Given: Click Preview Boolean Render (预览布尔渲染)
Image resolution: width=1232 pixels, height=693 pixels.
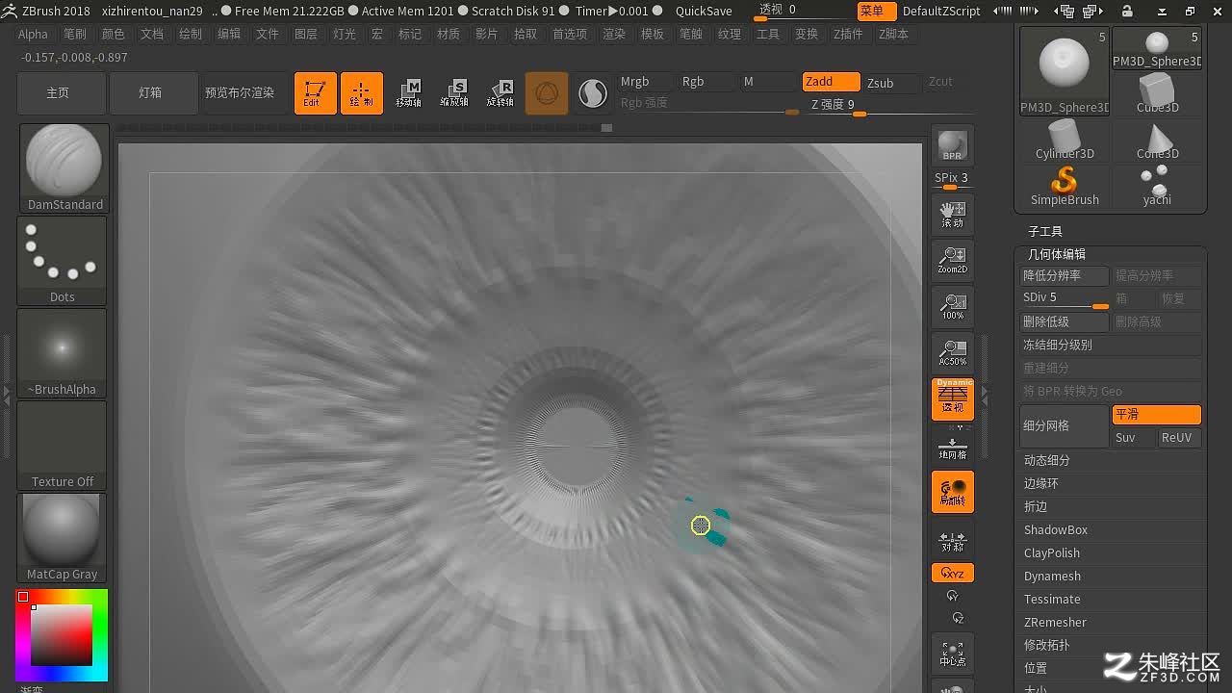Looking at the screenshot, I should [x=241, y=93].
